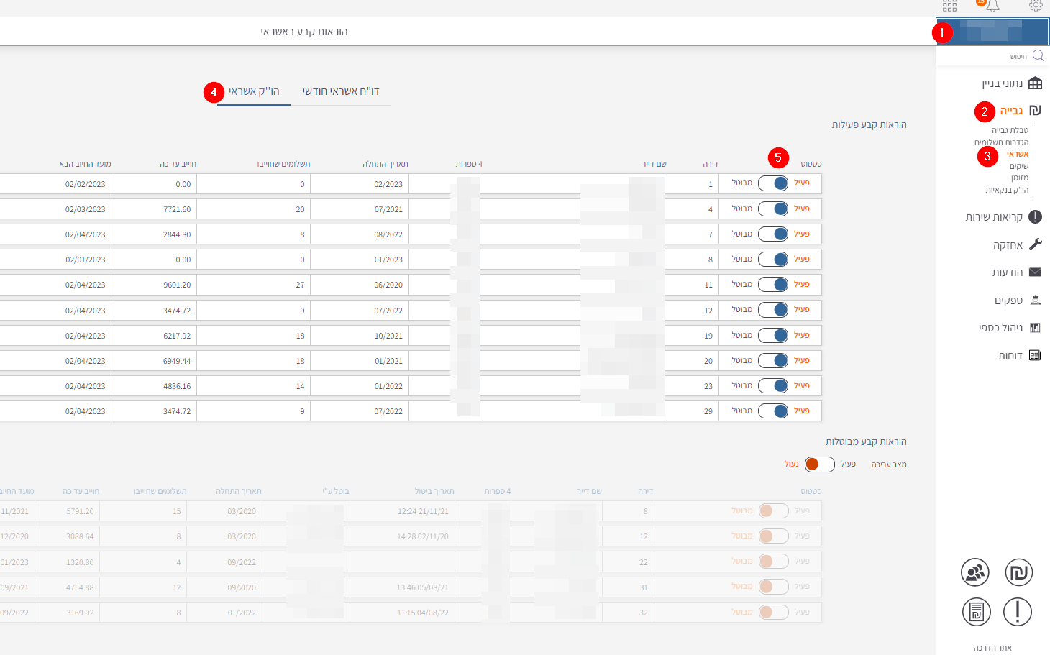Click the round shekel document shortcut icon
The image size is (1050, 655).
click(976, 612)
